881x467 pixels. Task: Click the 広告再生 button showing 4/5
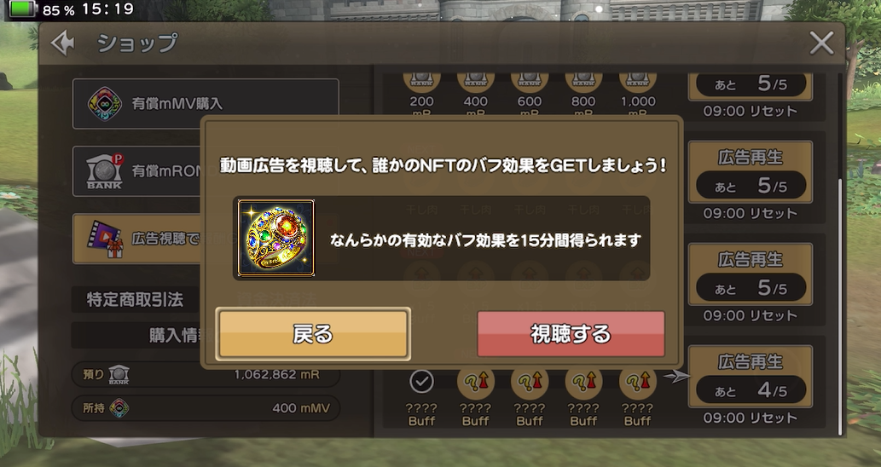(750, 377)
